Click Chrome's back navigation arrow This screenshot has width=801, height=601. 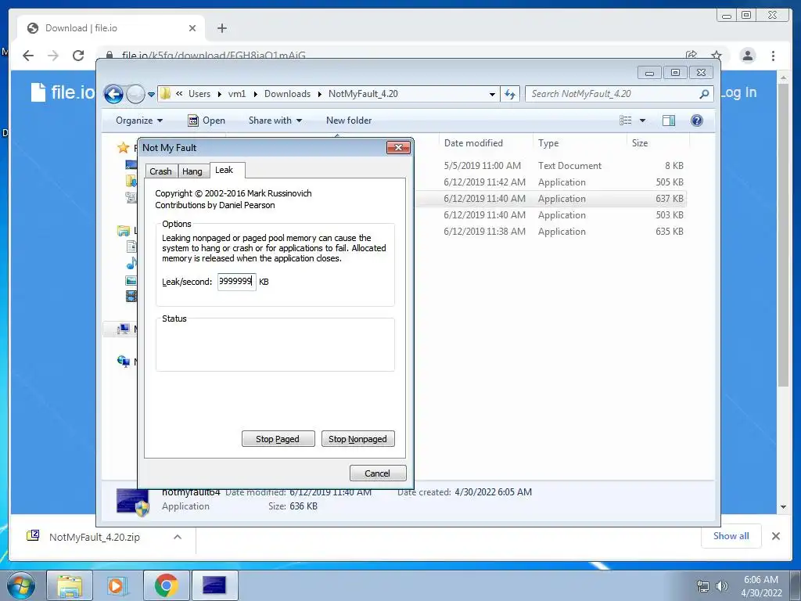point(28,56)
